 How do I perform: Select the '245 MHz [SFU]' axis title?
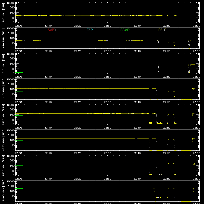3,12
